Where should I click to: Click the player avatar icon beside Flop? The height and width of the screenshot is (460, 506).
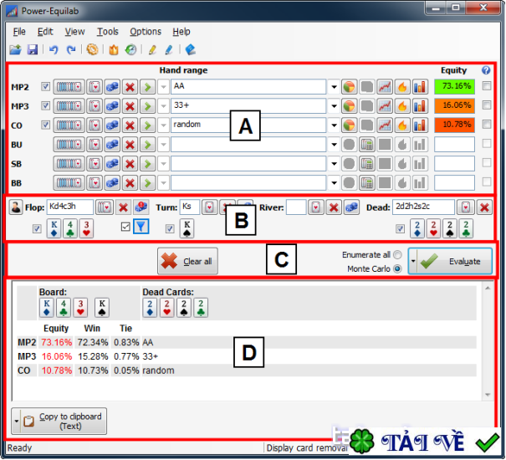coord(15,207)
